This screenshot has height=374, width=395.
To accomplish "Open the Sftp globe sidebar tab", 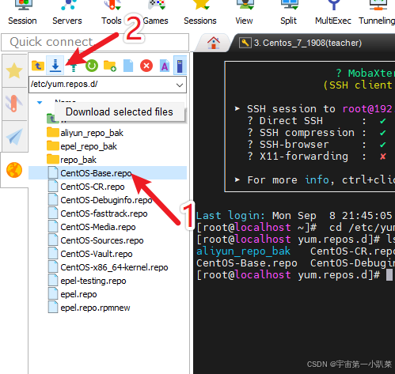I will point(14,170).
